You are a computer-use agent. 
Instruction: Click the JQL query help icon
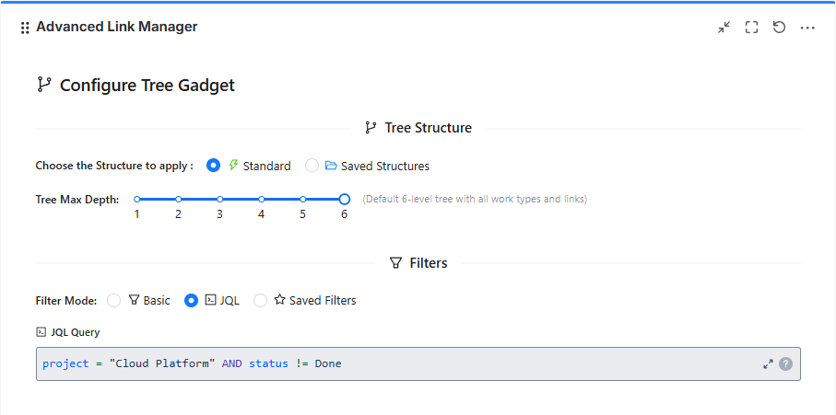pyautogui.click(x=785, y=363)
